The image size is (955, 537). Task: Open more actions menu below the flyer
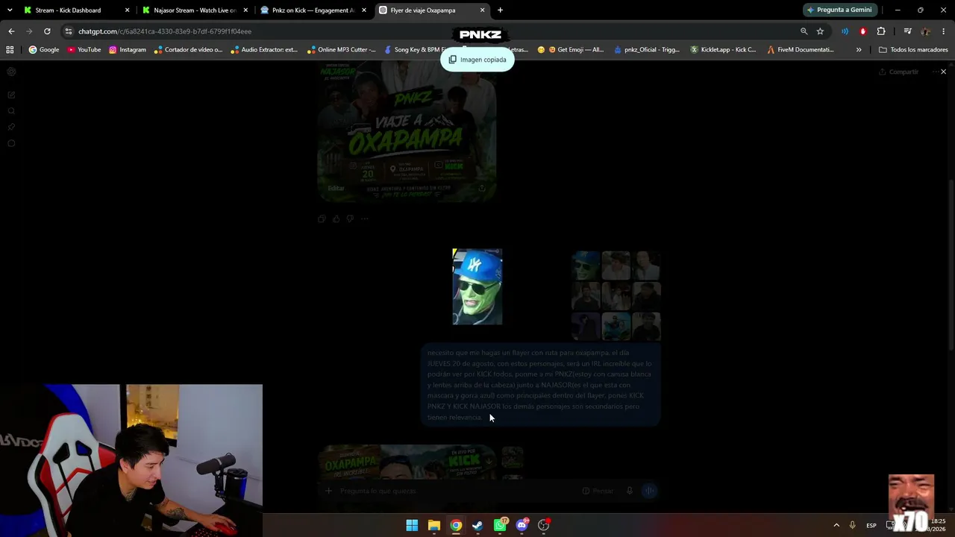click(364, 219)
